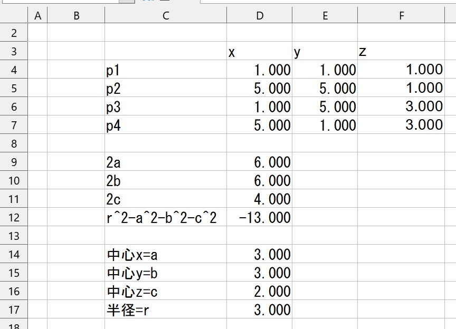Click p1's z value 1.000

click(x=401, y=70)
